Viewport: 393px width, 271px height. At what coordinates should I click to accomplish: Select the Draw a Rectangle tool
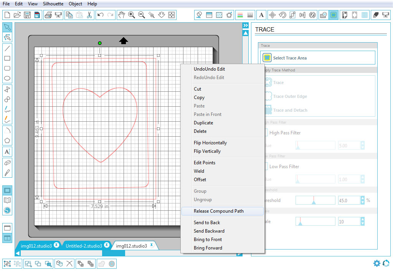[x=7, y=58]
